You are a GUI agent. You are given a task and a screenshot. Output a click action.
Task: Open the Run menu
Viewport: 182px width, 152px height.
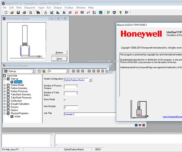tap(49, 8)
